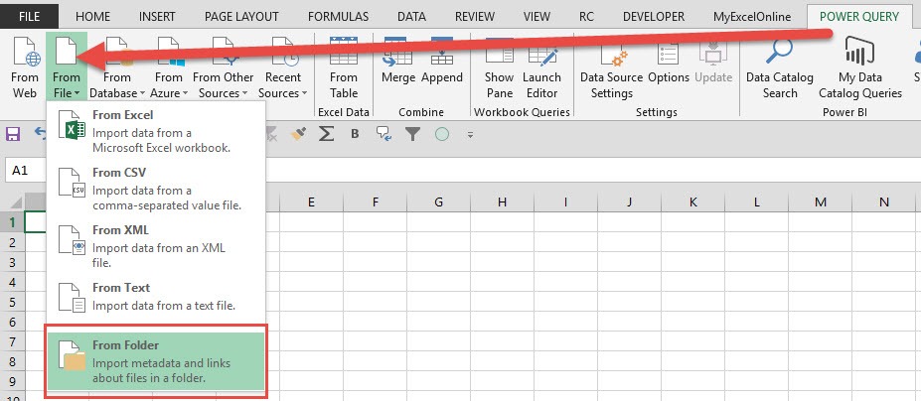Select From CSV in the menu
The height and width of the screenshot is (401, 921).
156,189
